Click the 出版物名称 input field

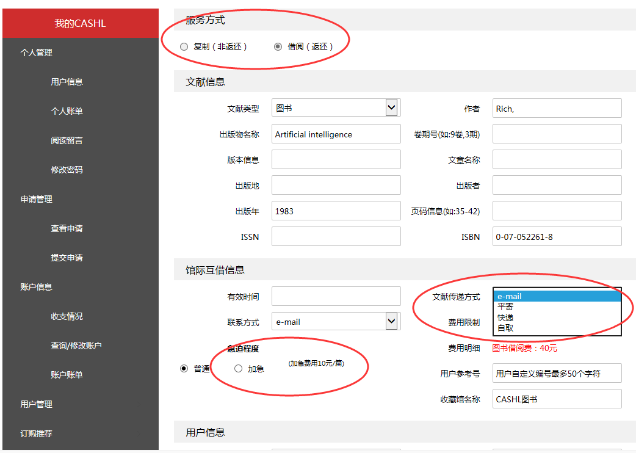336,134
